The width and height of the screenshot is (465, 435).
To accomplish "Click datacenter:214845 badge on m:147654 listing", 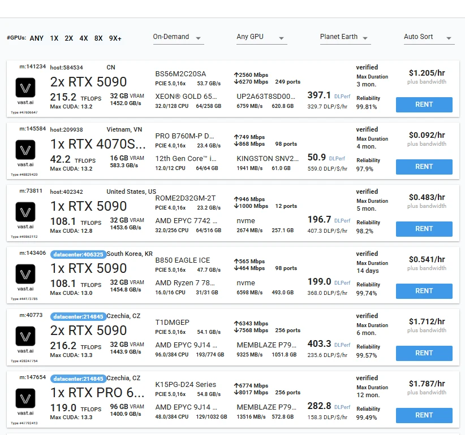I will (78, 379).
